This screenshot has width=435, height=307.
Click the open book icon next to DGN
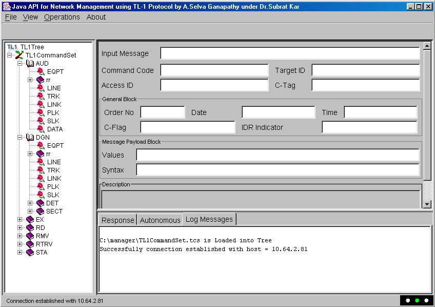(30, 137)
